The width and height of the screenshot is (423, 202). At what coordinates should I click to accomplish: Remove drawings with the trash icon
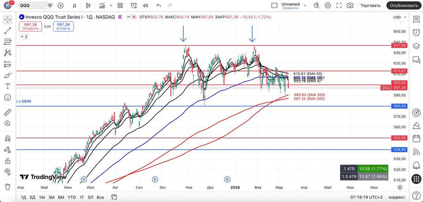8,187
